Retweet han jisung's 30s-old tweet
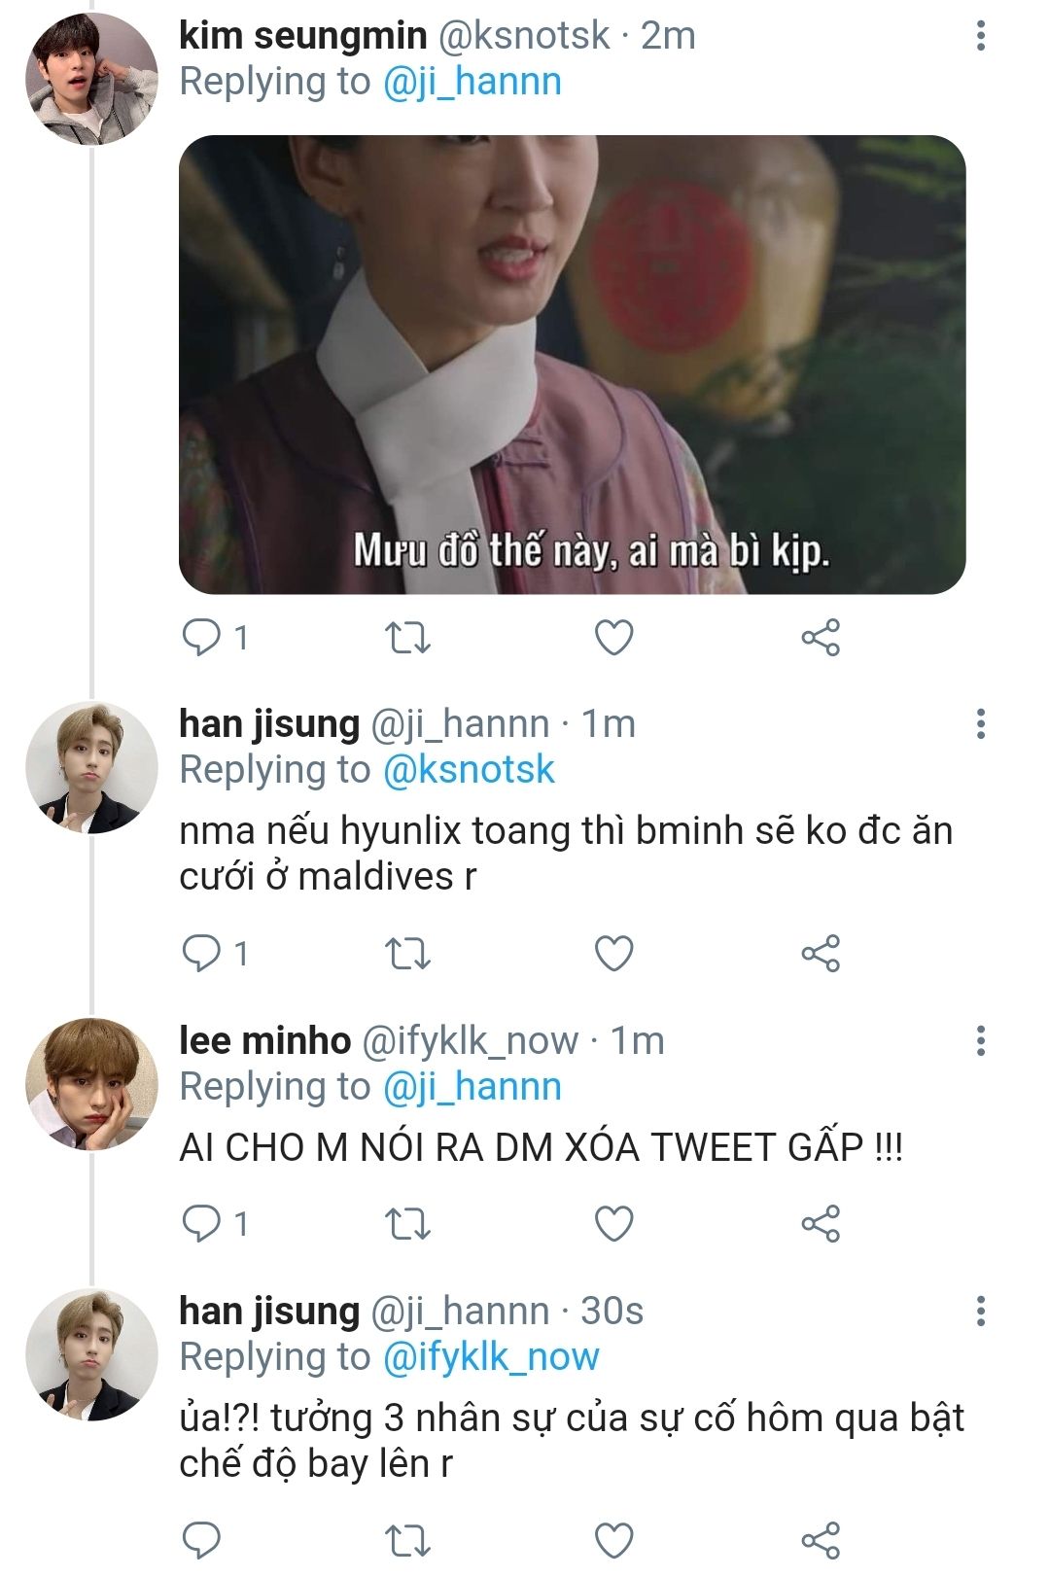 point(407,1540)
